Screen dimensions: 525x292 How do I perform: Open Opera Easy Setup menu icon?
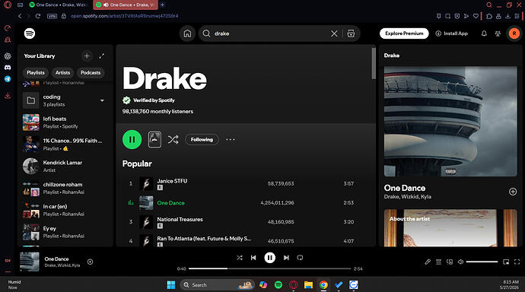point(517,16)
